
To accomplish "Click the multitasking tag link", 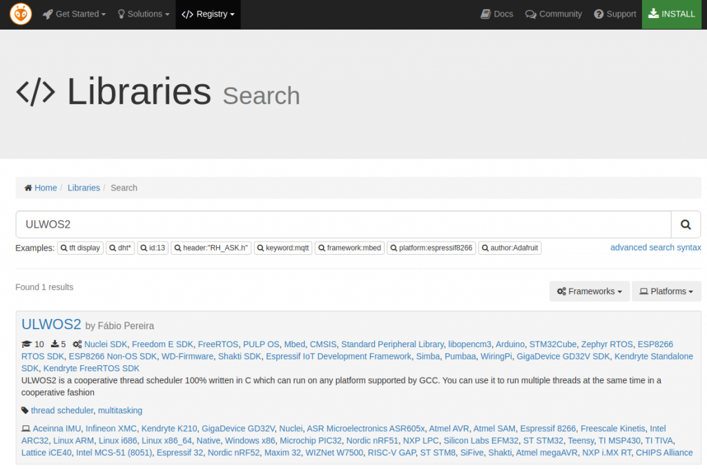I will (x=119, y=410).
